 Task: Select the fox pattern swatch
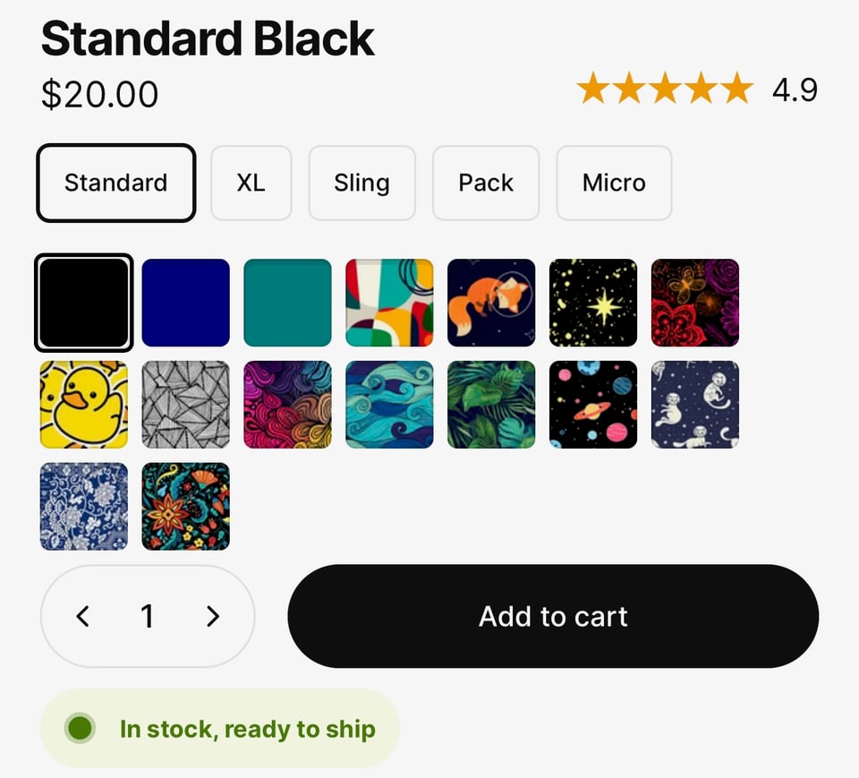click(491, 304)
